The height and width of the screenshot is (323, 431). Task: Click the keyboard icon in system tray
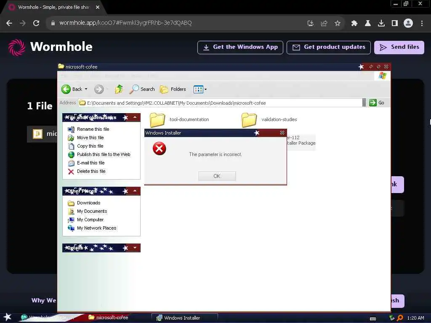click(x=373, y=319)
